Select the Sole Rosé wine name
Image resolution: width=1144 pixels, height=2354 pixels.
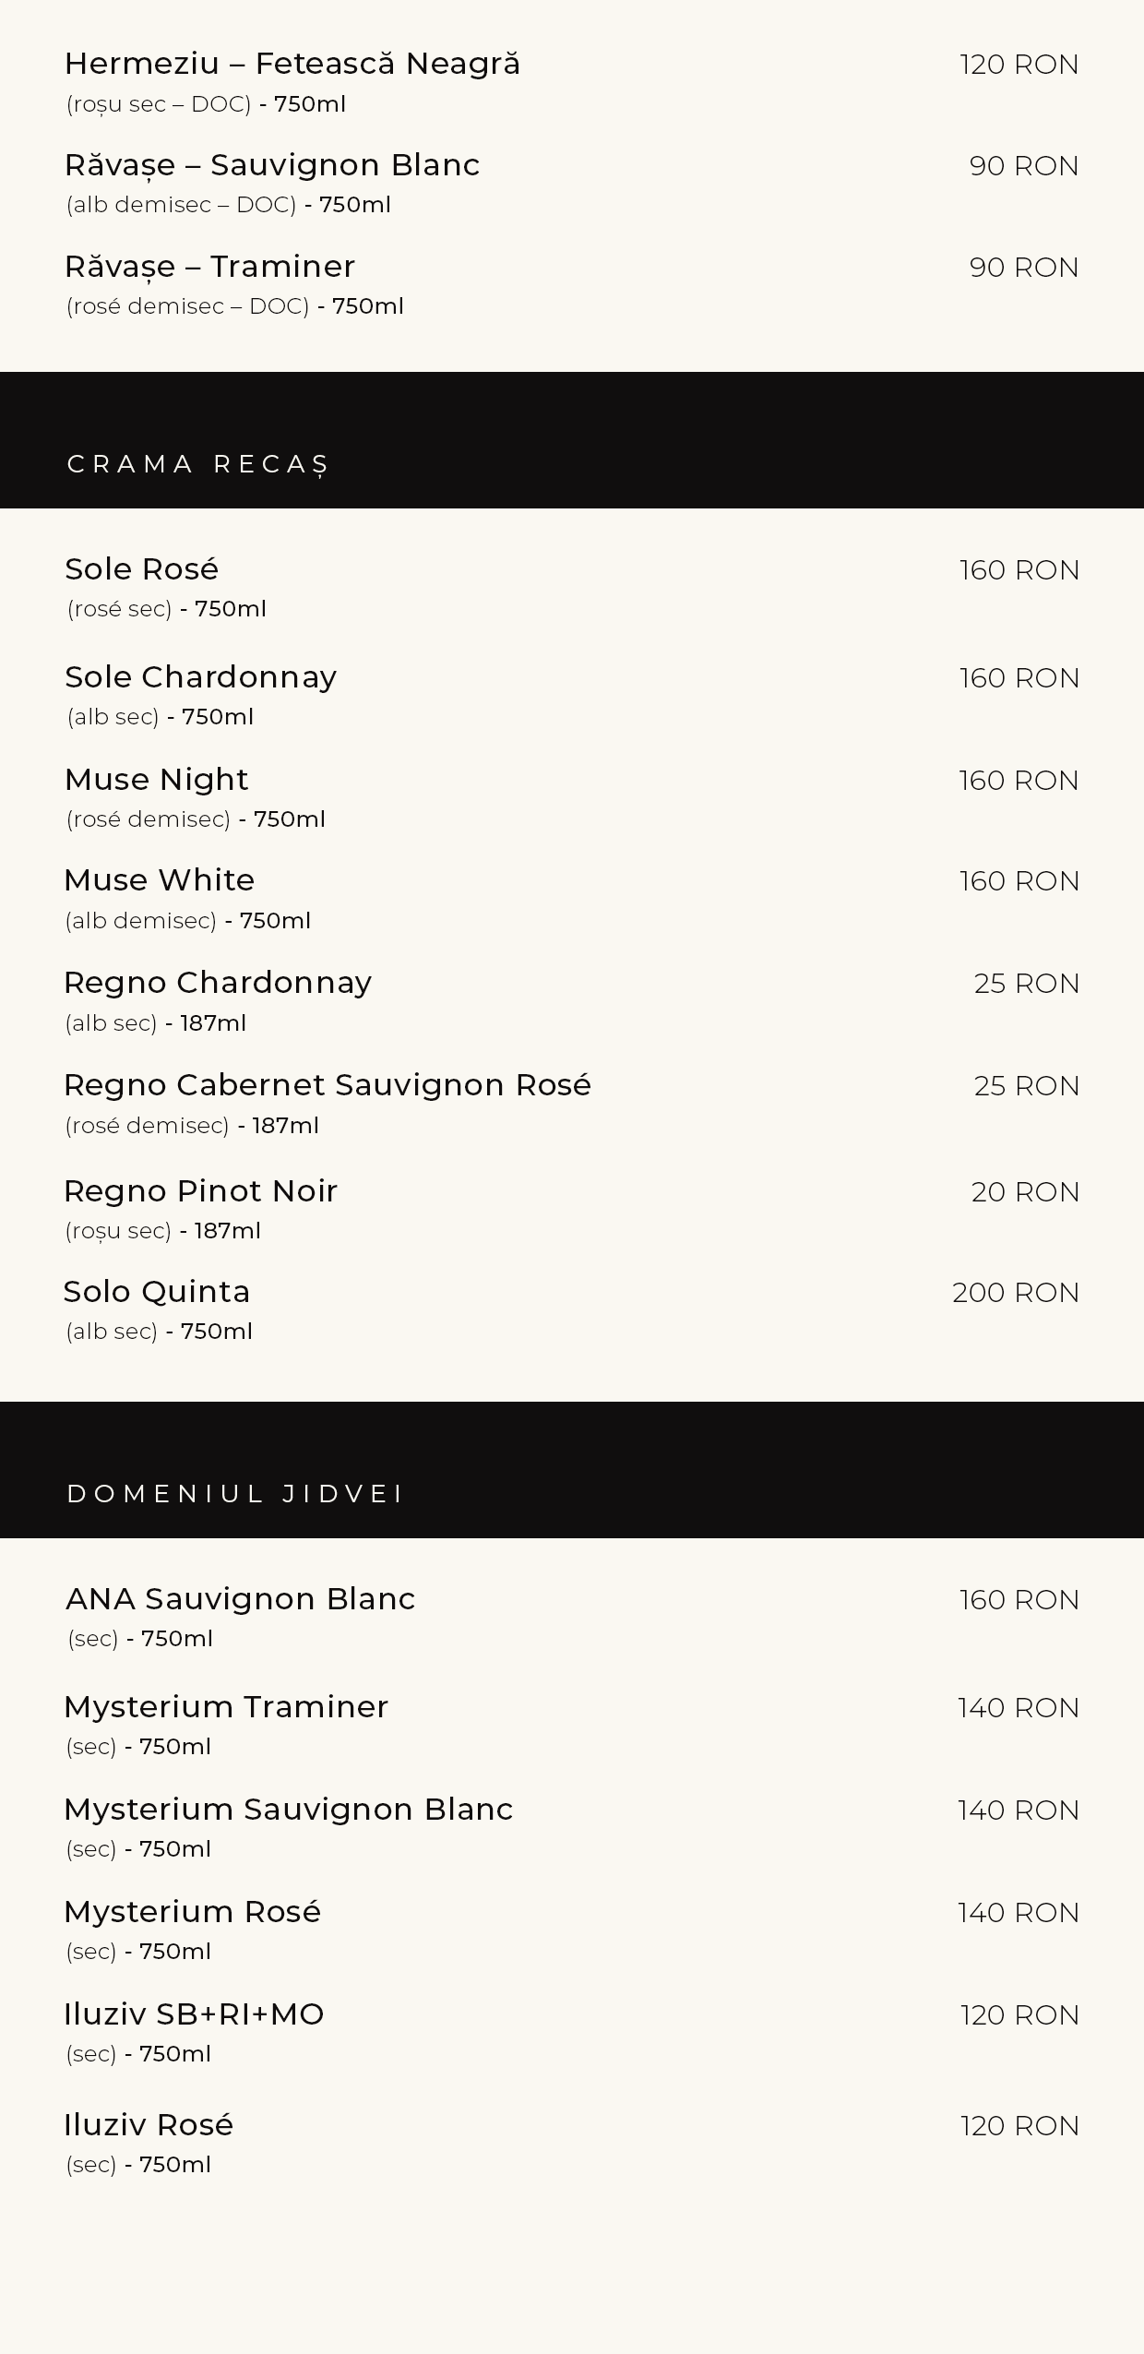click(x=141, y=569)
